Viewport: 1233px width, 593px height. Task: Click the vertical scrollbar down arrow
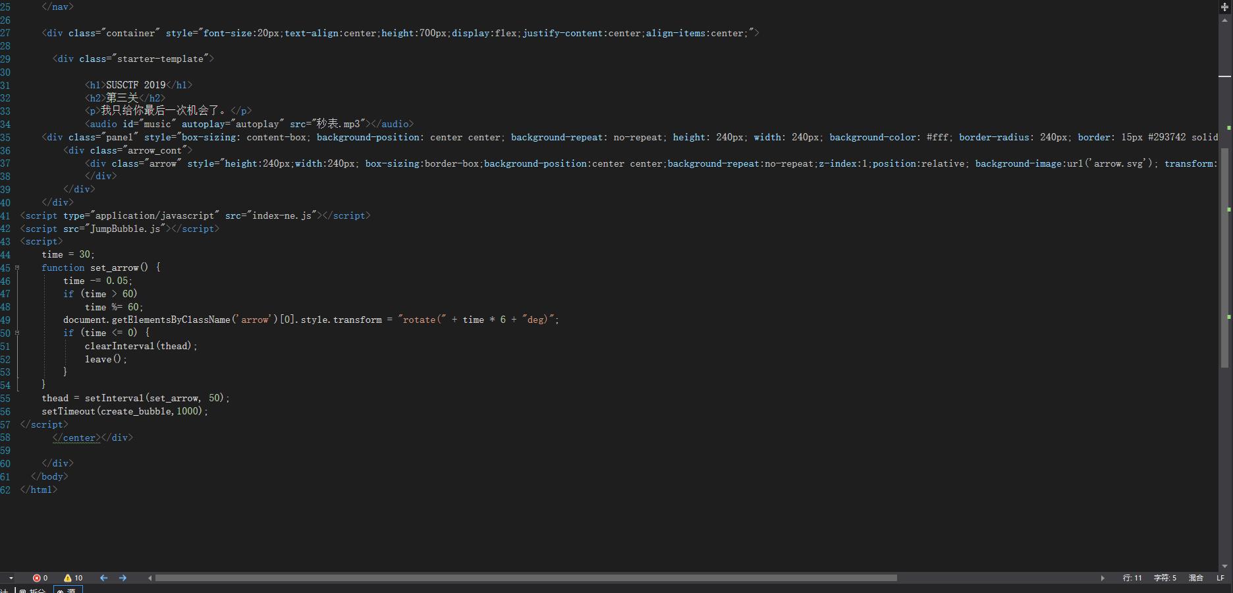1225,566
